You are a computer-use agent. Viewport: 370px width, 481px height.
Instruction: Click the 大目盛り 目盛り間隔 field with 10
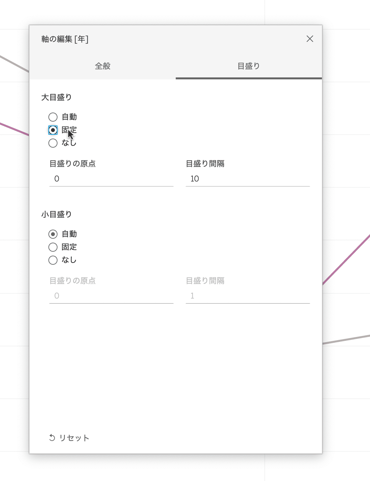[x=248, y=179]
